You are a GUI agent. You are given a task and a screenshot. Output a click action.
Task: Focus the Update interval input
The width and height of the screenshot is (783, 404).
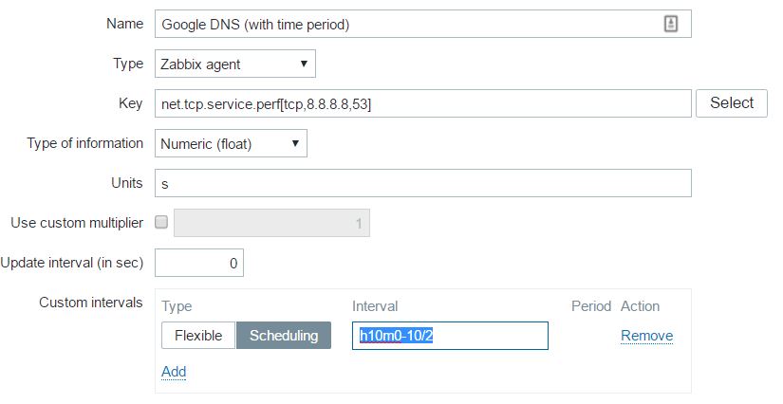tap(199, 264)
